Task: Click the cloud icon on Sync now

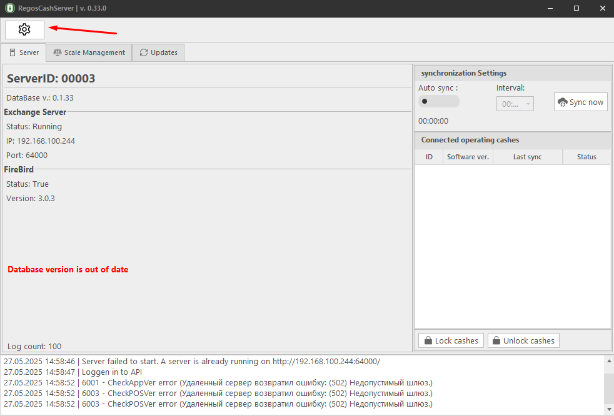Action: (563, 102)
